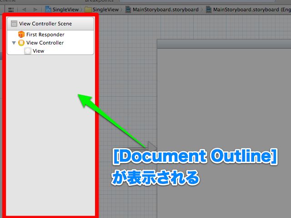Select the view controller on storyboard canvas
Screen dimensions: 291x218
click(x=224, y=133)
